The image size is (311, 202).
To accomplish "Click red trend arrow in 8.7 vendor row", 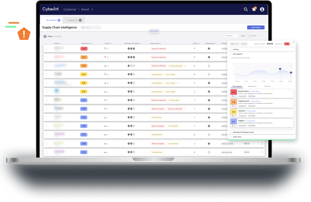I will 105,57.
